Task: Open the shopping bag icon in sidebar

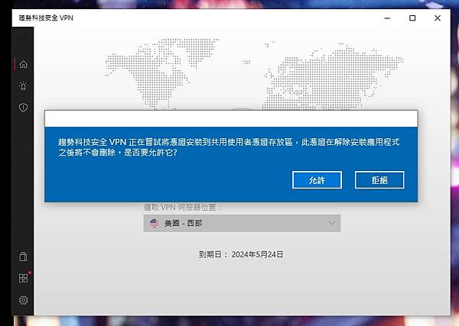Action: pos(24,257)
